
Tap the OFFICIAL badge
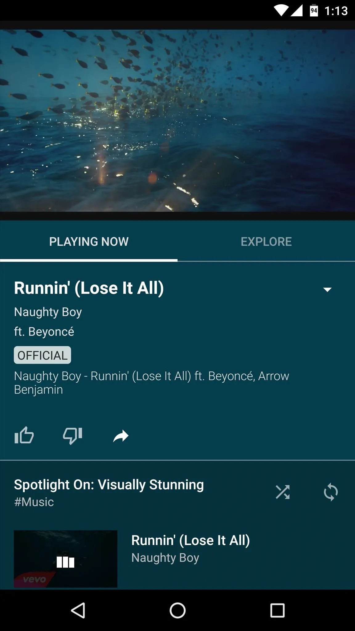(x=43, y=355)
